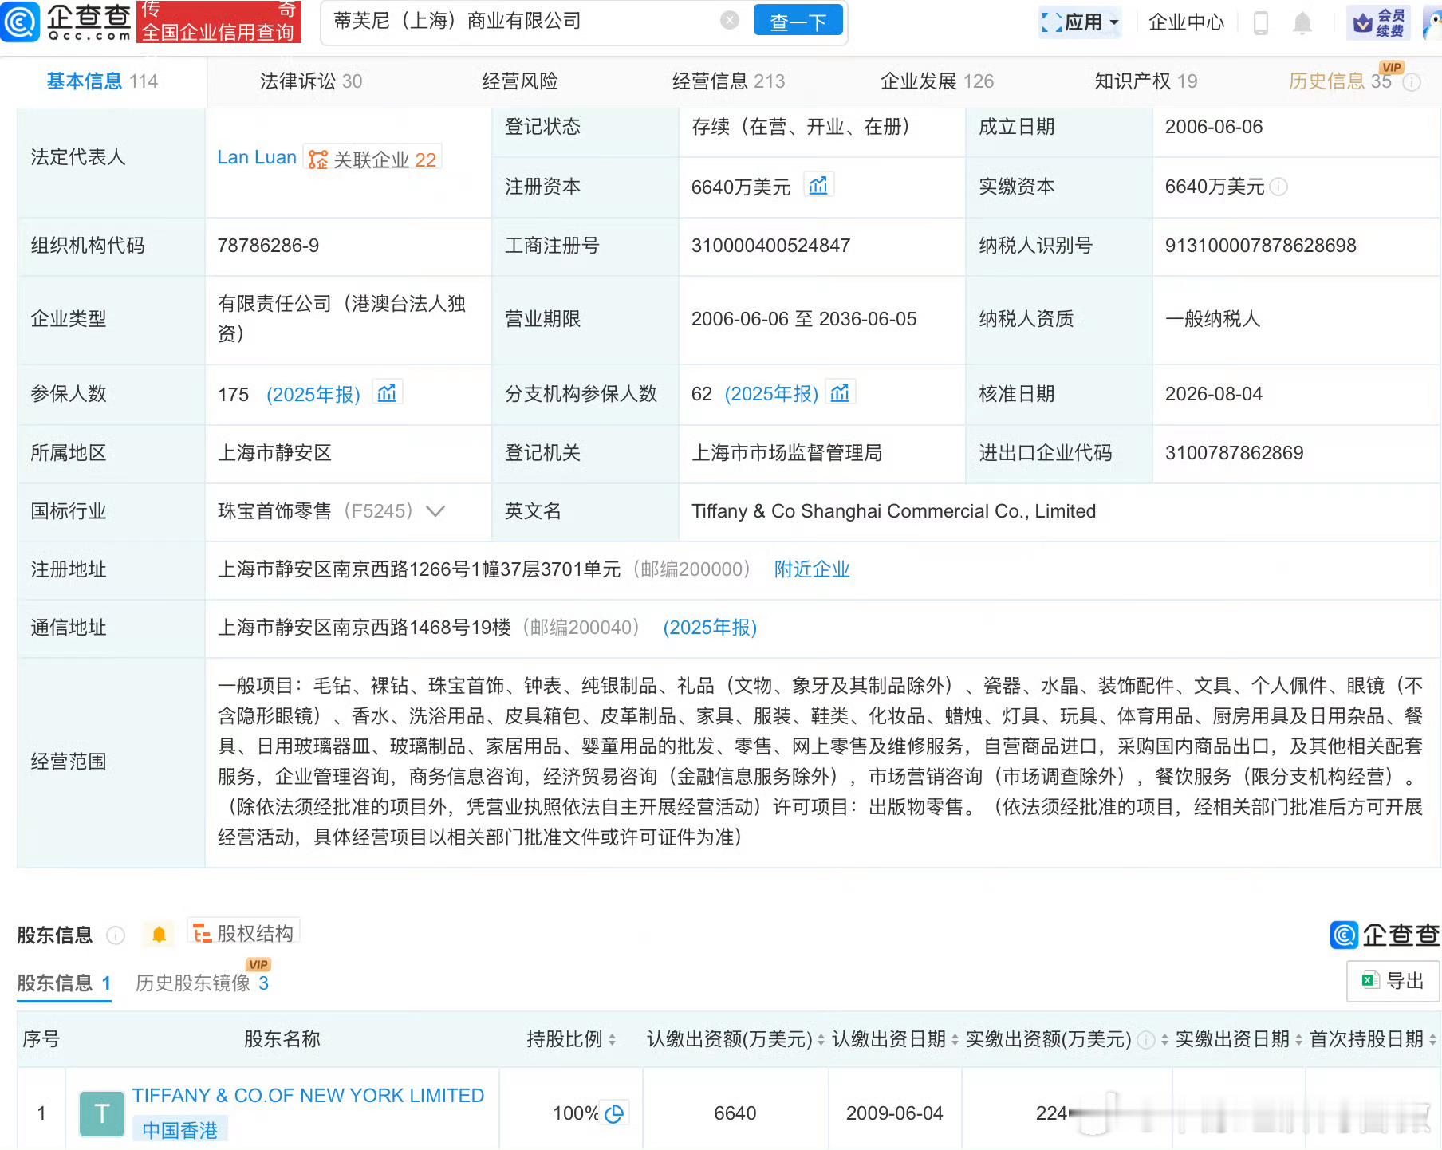Click the orange bell monitor icon by shareholders

click(159, 935)
